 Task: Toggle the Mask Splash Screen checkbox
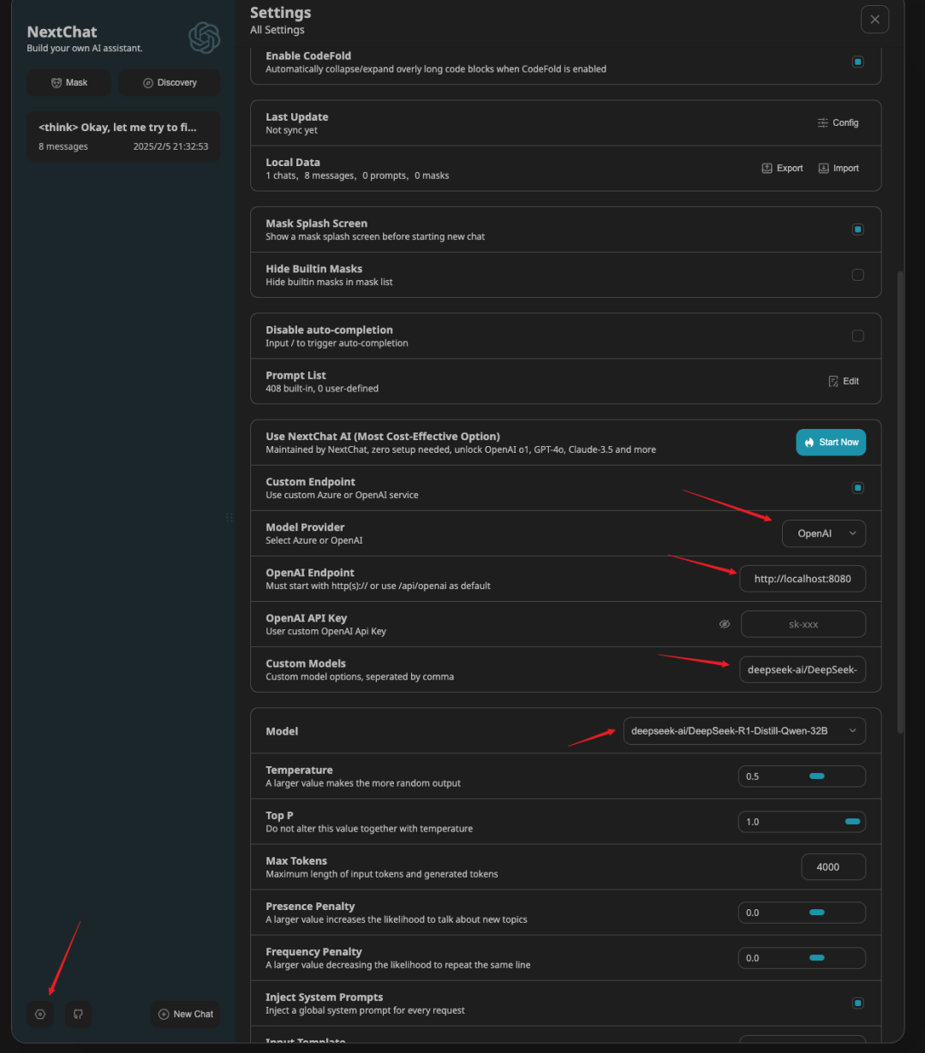pos(857,229)
